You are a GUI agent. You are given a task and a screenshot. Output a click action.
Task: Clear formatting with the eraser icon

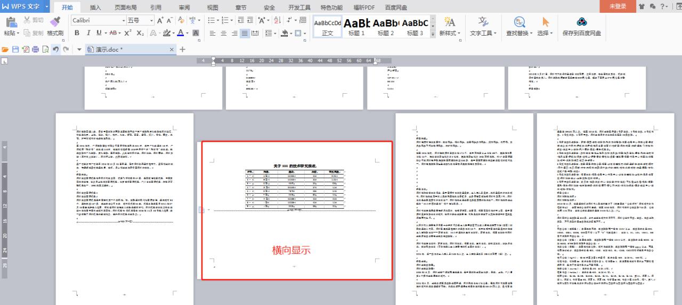pyautogui.click(x=181, y=20)
